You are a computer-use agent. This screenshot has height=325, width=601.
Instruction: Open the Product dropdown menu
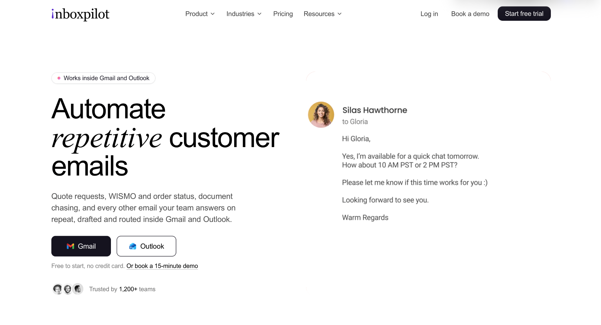pos(200,14)
